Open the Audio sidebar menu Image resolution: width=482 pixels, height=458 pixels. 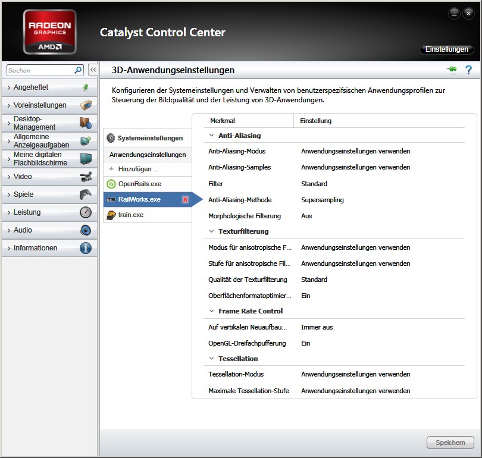tap(49, 230)
